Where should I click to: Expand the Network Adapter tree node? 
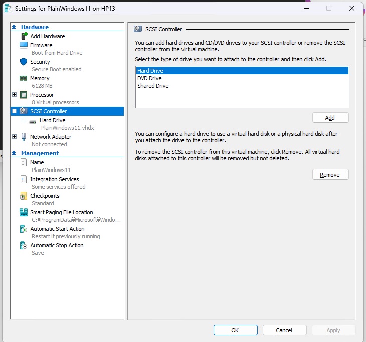pyautogui.click(x=14, y=137)
